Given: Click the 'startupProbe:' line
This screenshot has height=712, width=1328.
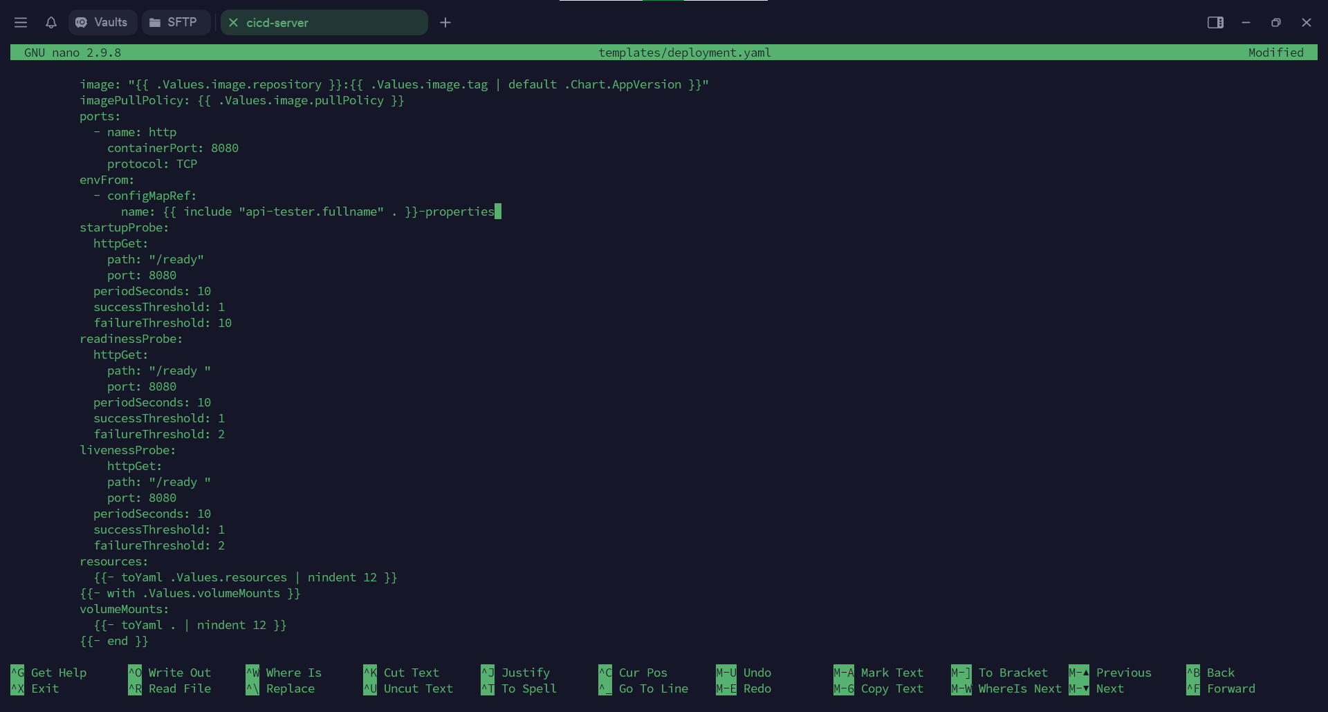Looking at the screenshot, I should click(x=124, y=227).
